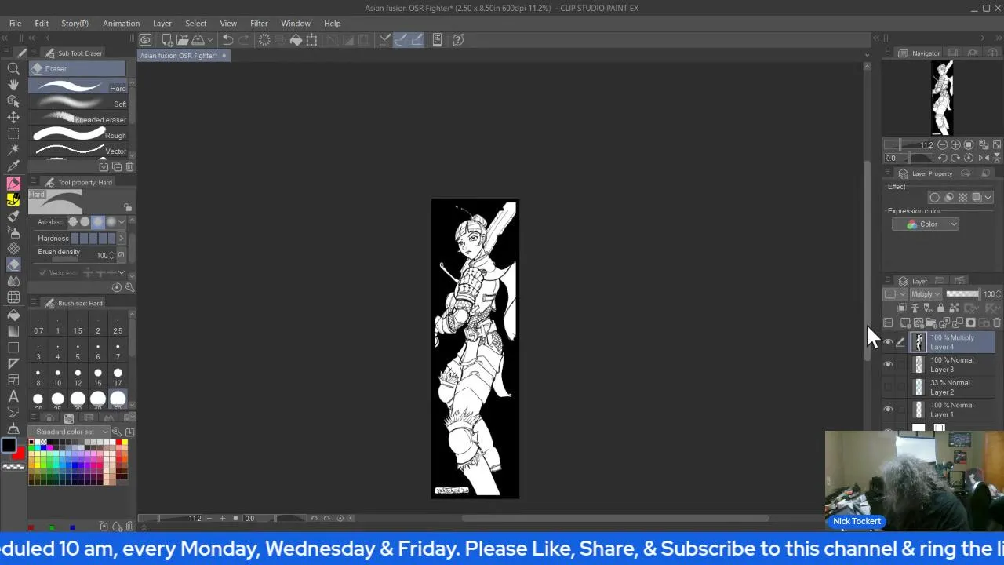Select the Auto select magic wand tool

[x=13, y=149]
